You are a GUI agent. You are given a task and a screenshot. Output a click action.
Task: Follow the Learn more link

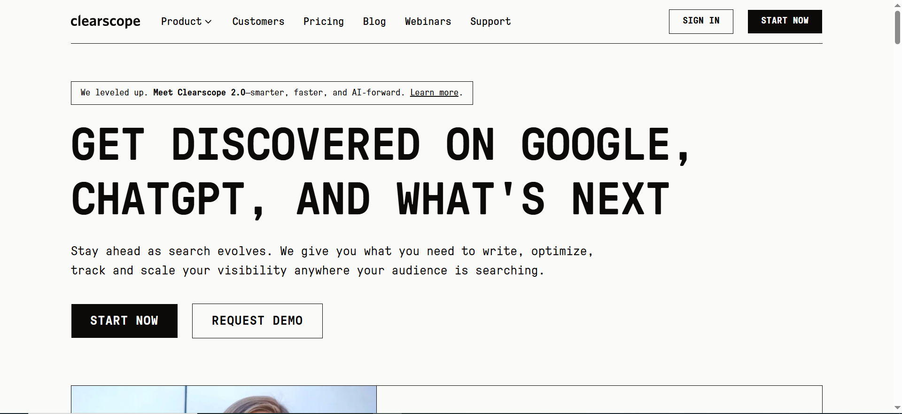click(434, 93)
